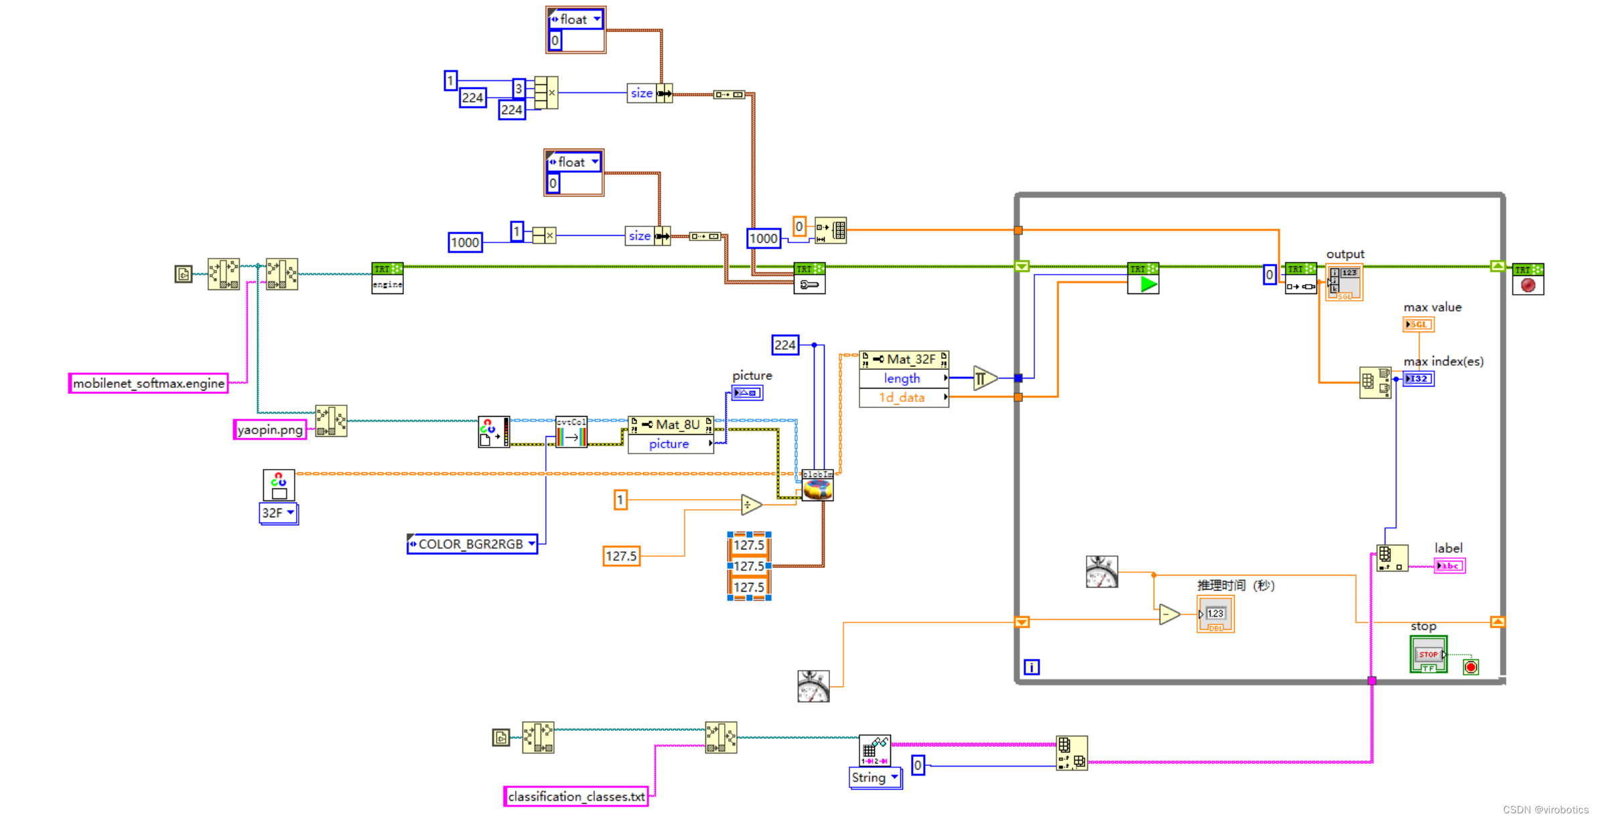This screenshot has height=820, width=1599.
Task: Select the image read node with RGB palette icon
Action: 493,432
